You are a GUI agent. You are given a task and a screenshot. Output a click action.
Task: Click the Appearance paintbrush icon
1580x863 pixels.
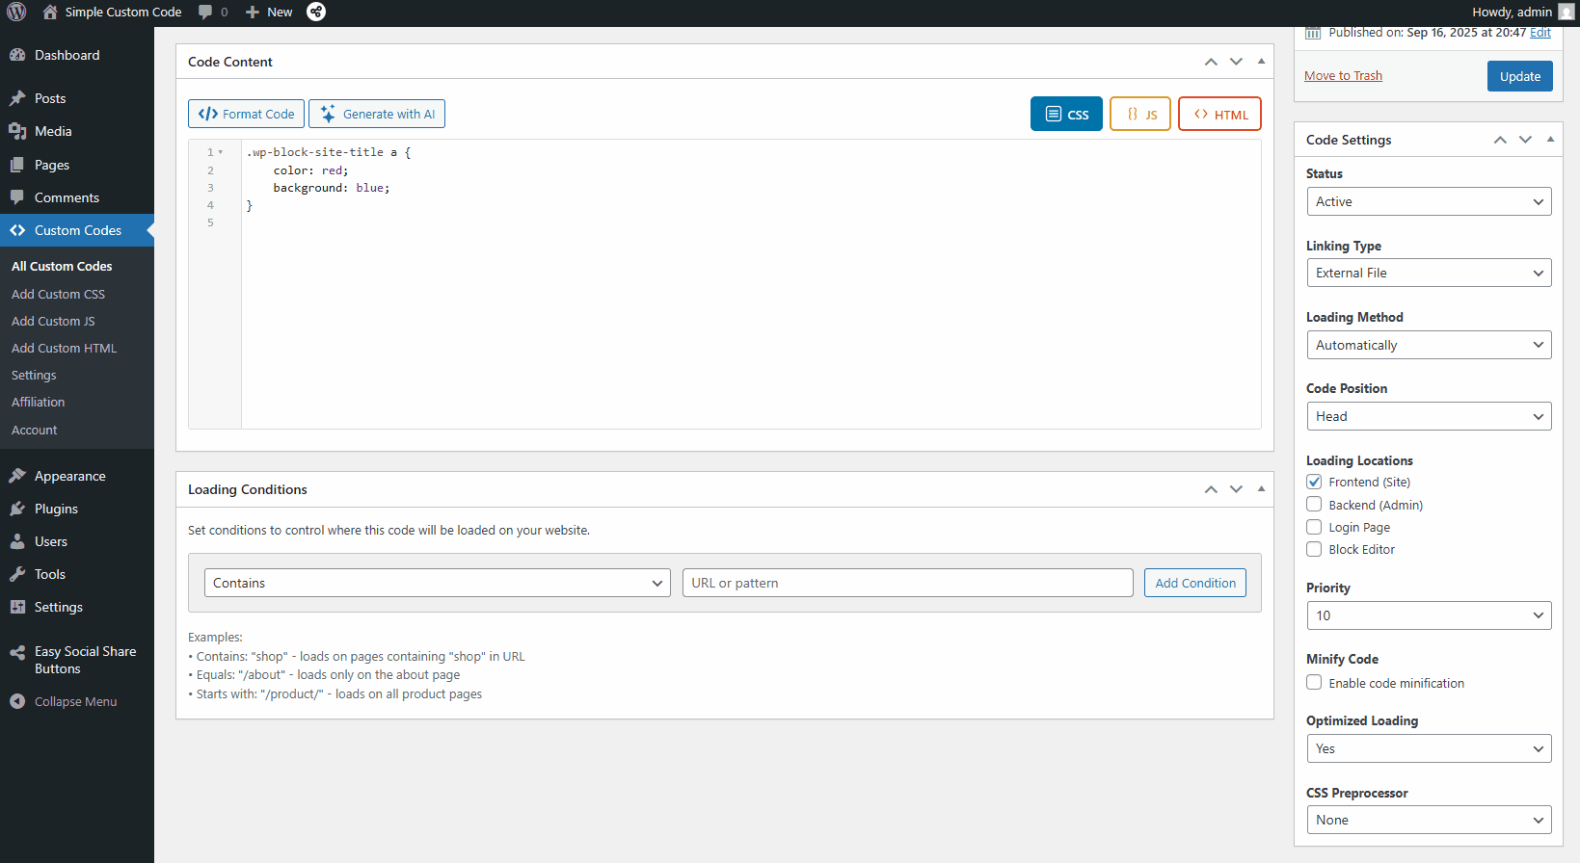(17, 476)
